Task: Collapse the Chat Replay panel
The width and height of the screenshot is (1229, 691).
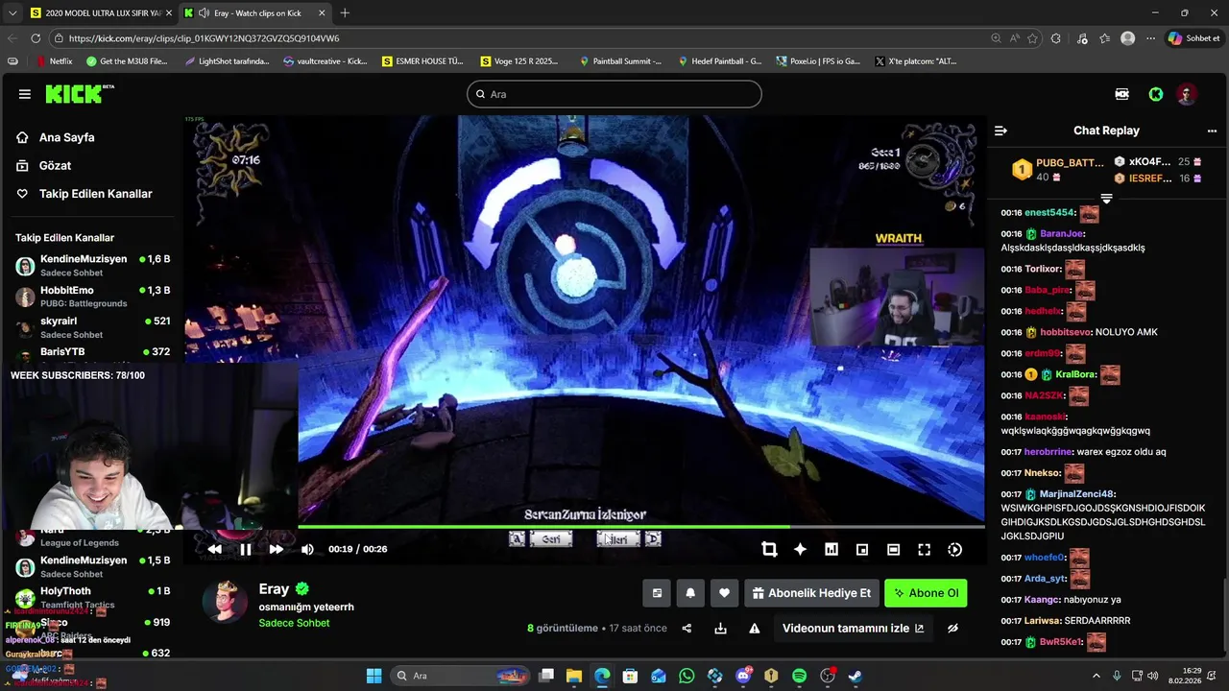Action: click(1000, 131)
